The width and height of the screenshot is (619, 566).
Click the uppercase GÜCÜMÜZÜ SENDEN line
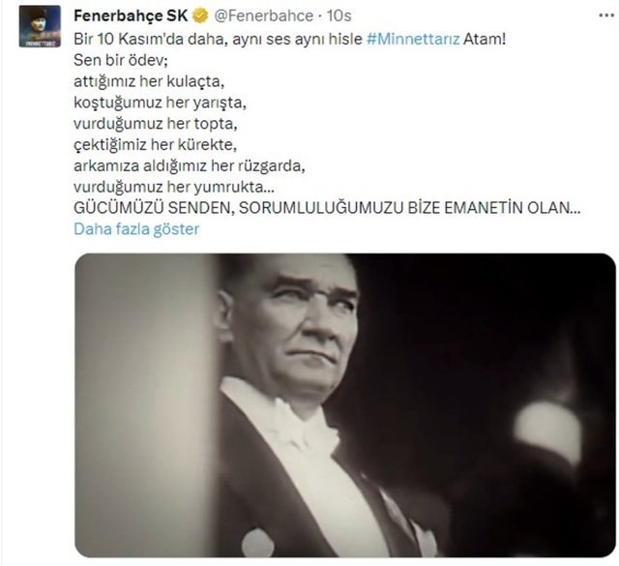(327, 208)
